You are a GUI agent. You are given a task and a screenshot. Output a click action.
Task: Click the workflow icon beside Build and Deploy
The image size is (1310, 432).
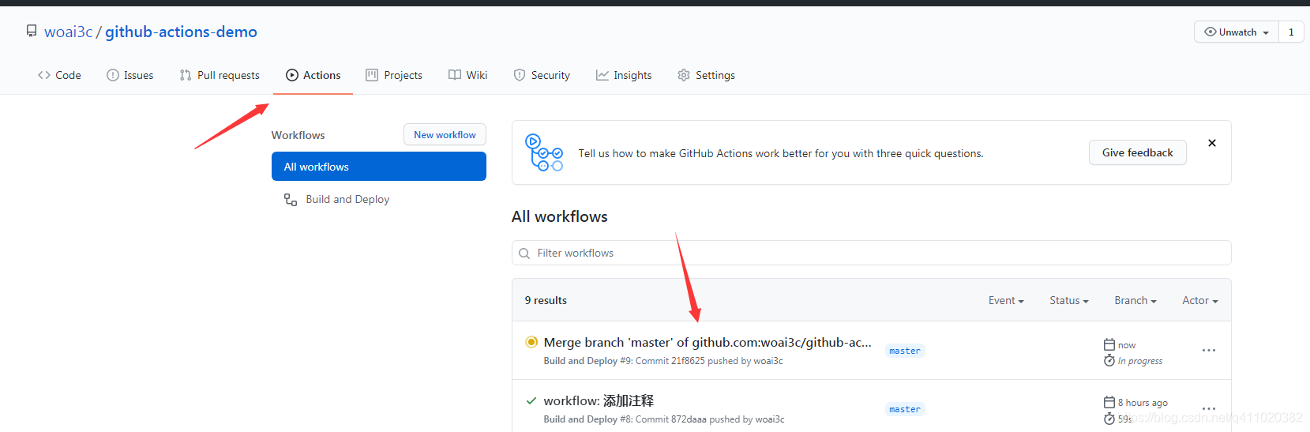click(x=291, y=200)
